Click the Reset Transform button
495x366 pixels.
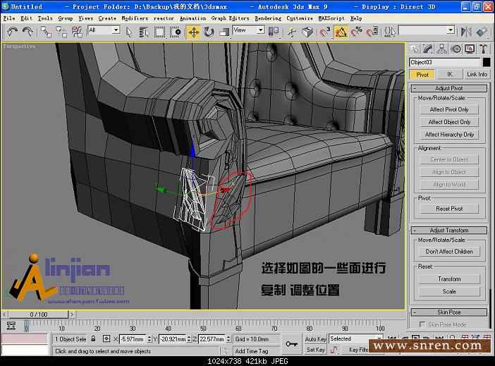[x=449, y=279]
